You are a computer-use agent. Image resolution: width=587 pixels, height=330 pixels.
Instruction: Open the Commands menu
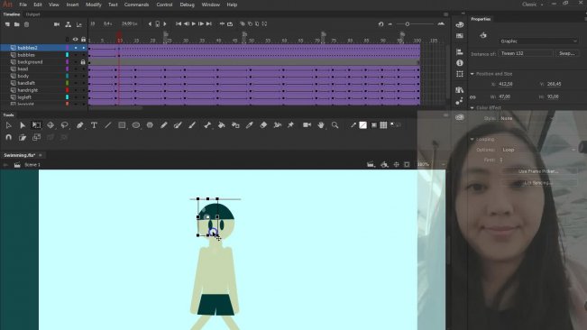point(137,5)
